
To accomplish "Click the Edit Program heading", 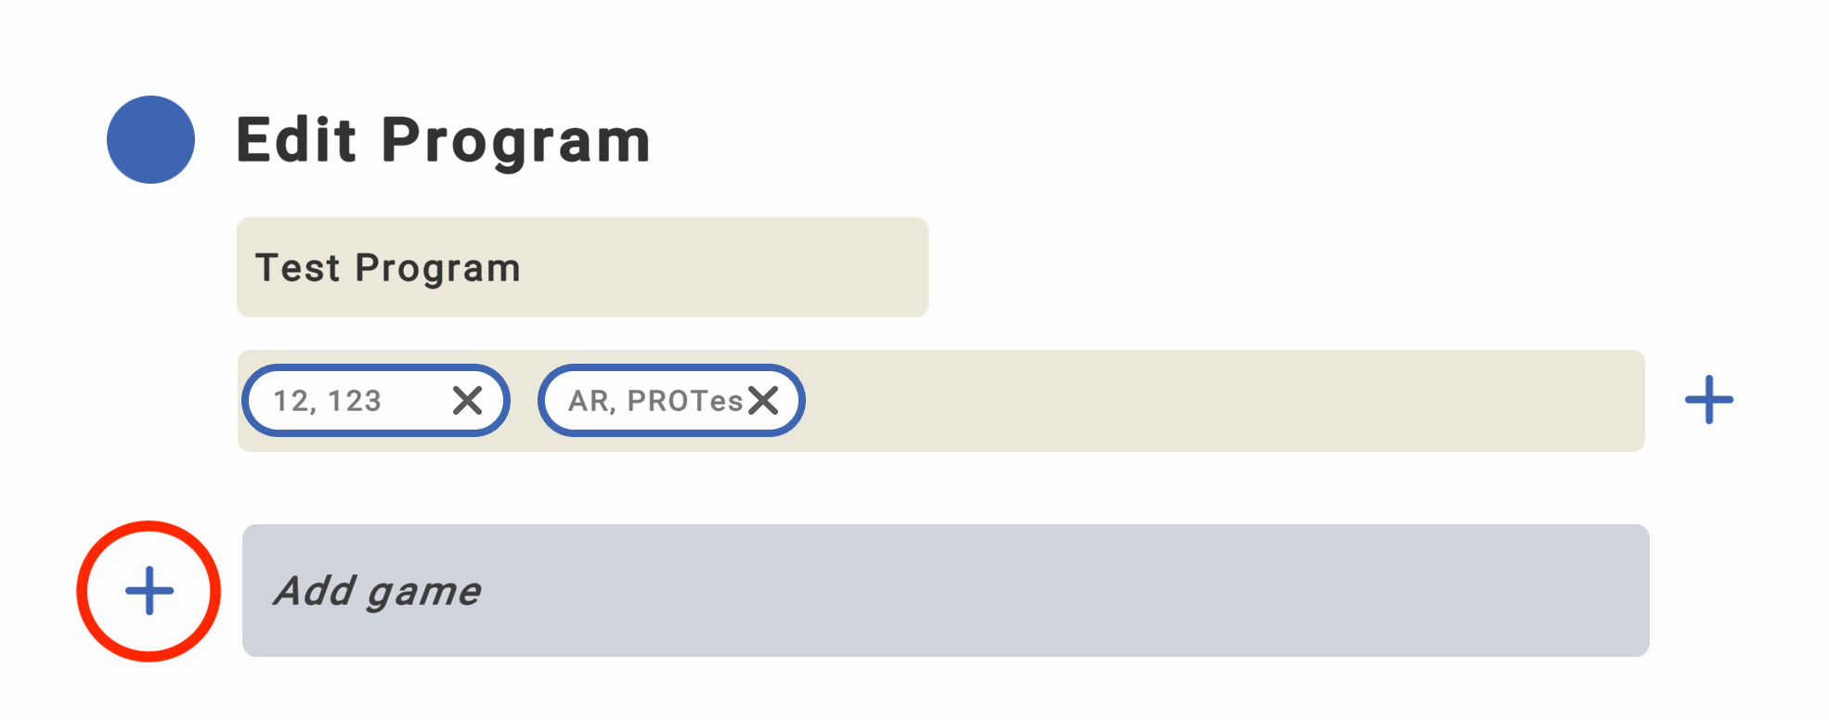I will point(443,141).
